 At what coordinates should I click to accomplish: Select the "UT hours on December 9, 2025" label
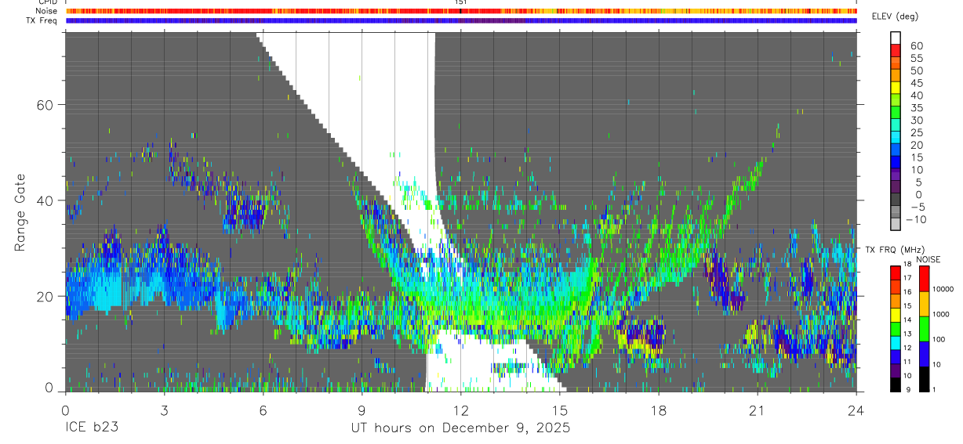pyautogui.click(x=460, y=428)
